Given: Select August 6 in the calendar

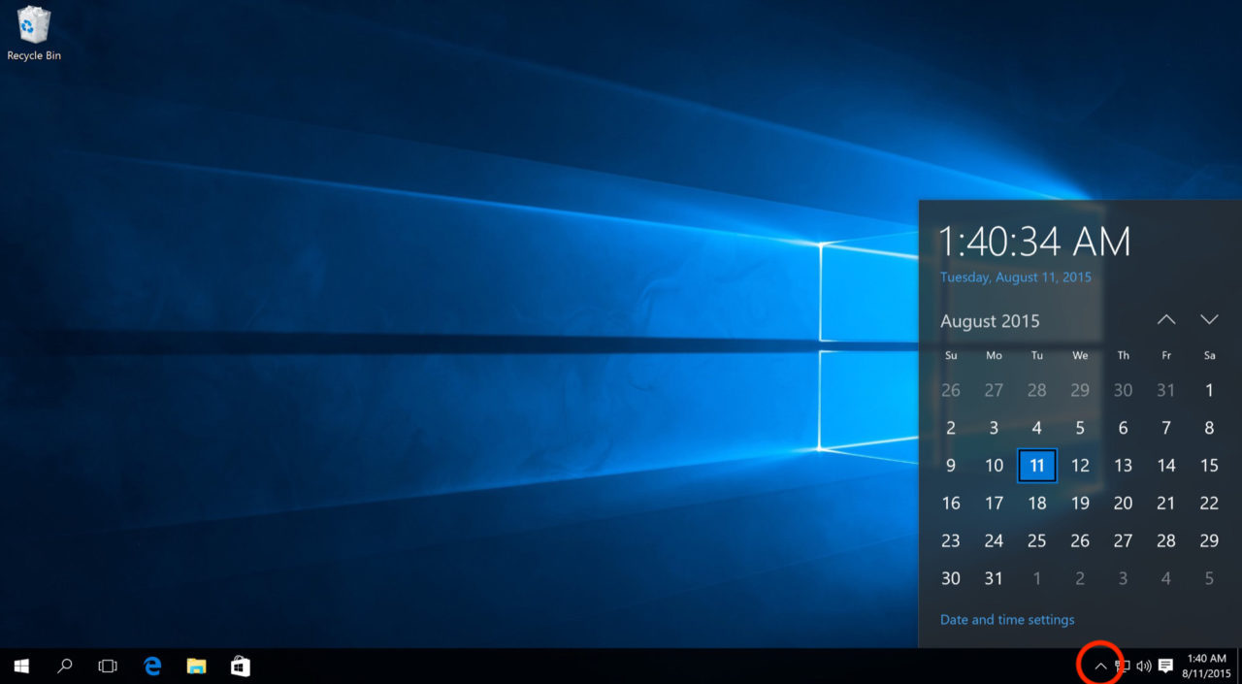Looking at the screenshot, I should (x=1123, y=428).
